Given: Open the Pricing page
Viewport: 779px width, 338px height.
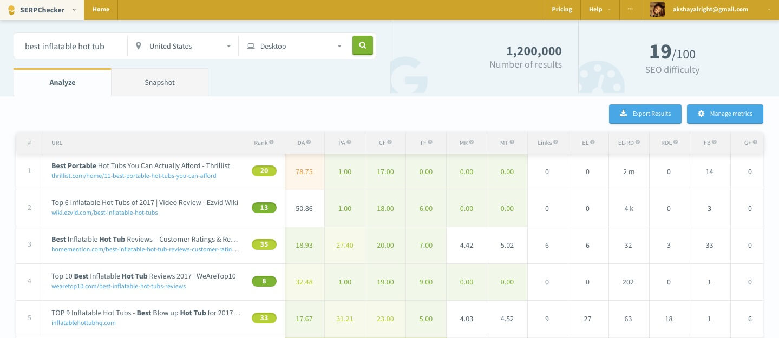Looking at the screenshot, I should 561,9.
